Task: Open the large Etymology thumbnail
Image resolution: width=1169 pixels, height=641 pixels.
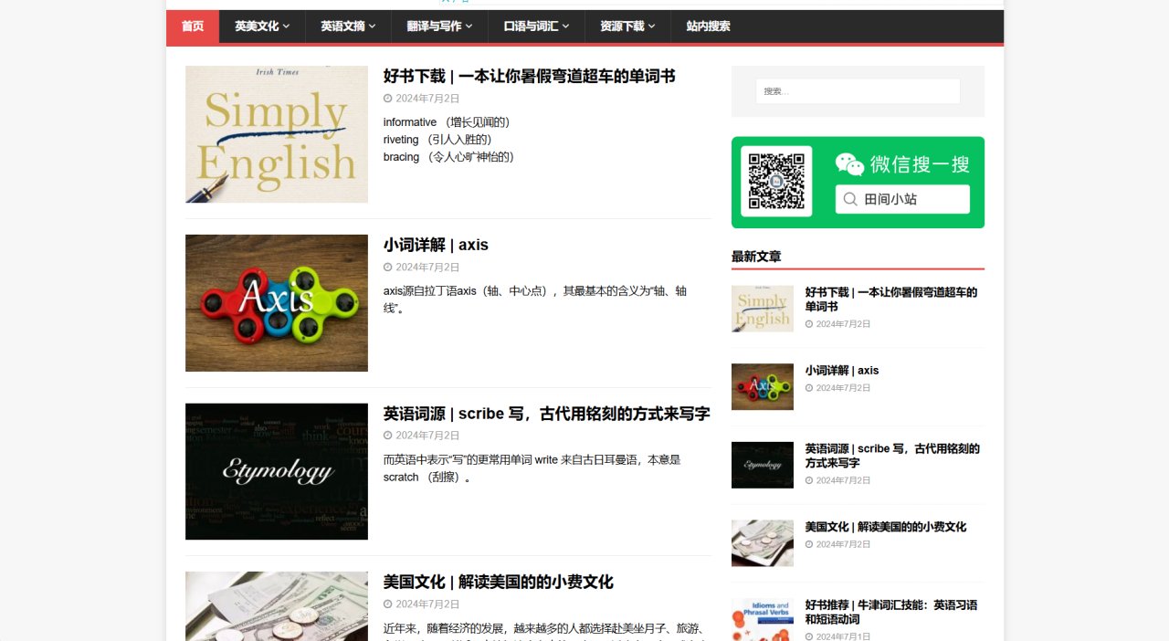Action: [277, 471]
